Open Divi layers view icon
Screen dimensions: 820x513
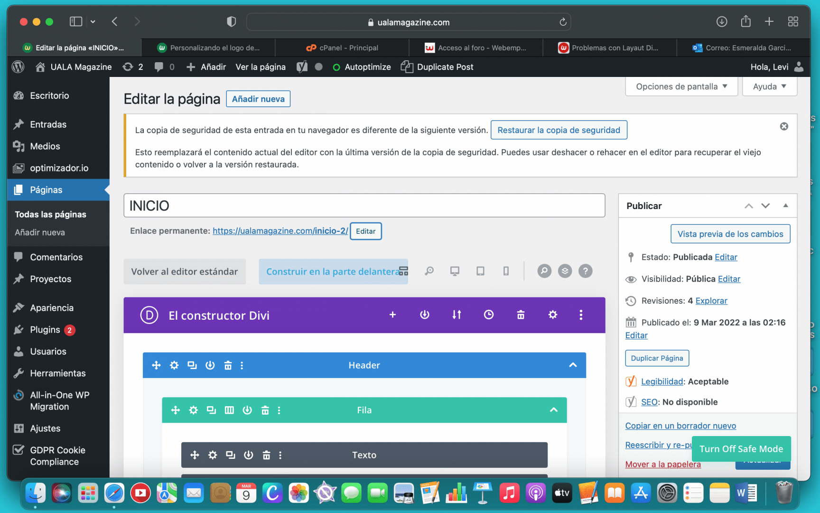565,271
